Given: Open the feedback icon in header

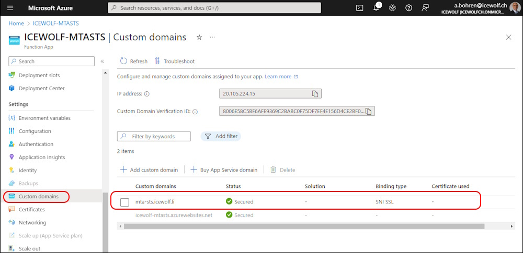Looking at the screenshot, I should click(x=425, y=8).
